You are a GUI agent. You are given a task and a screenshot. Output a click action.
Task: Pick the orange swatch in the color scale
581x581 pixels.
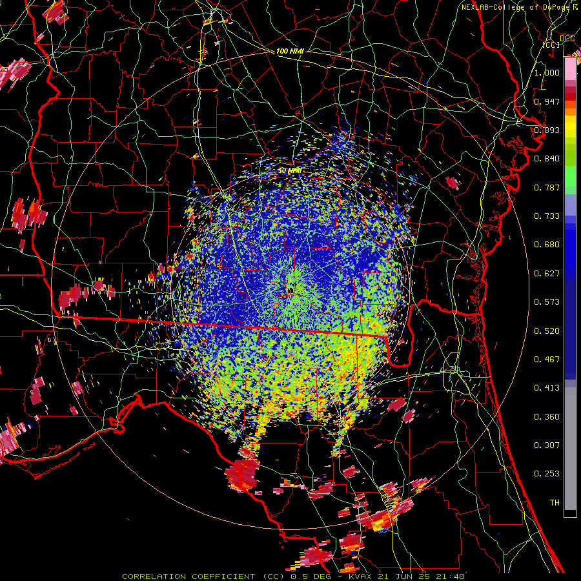click(x=570, y=111)
